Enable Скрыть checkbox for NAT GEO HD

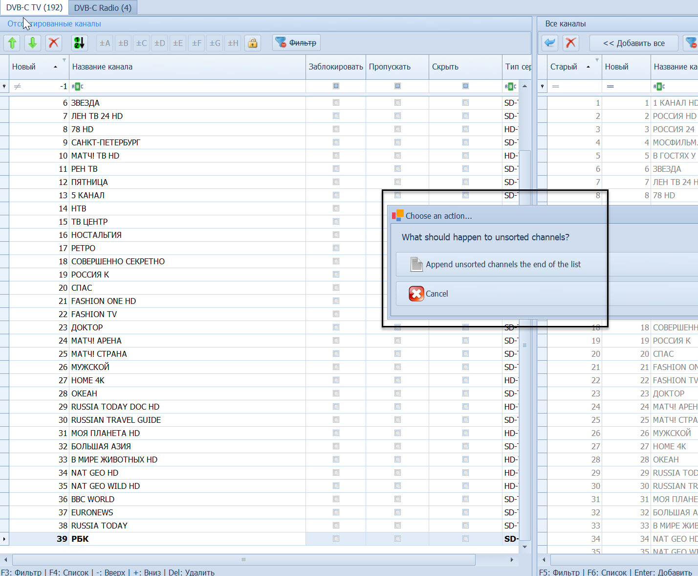coord(465,473)
